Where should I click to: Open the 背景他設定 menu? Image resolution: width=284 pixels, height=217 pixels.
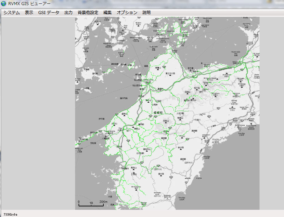click(88, 12)
